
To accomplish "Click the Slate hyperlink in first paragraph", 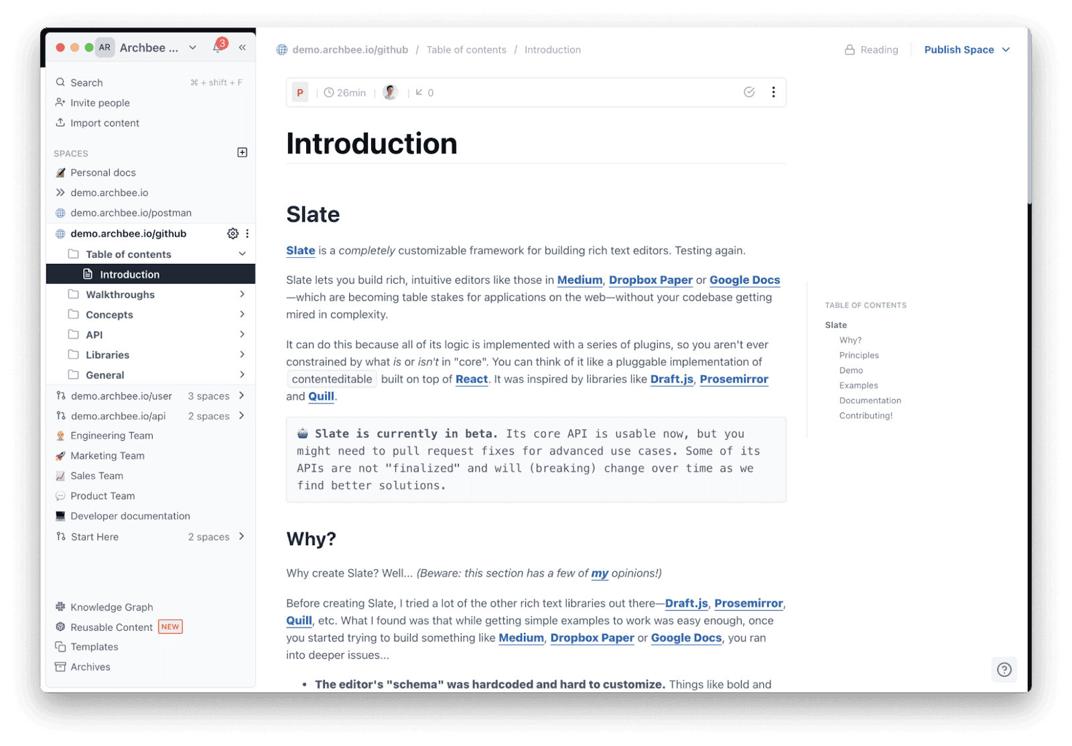I will [299, 250].
